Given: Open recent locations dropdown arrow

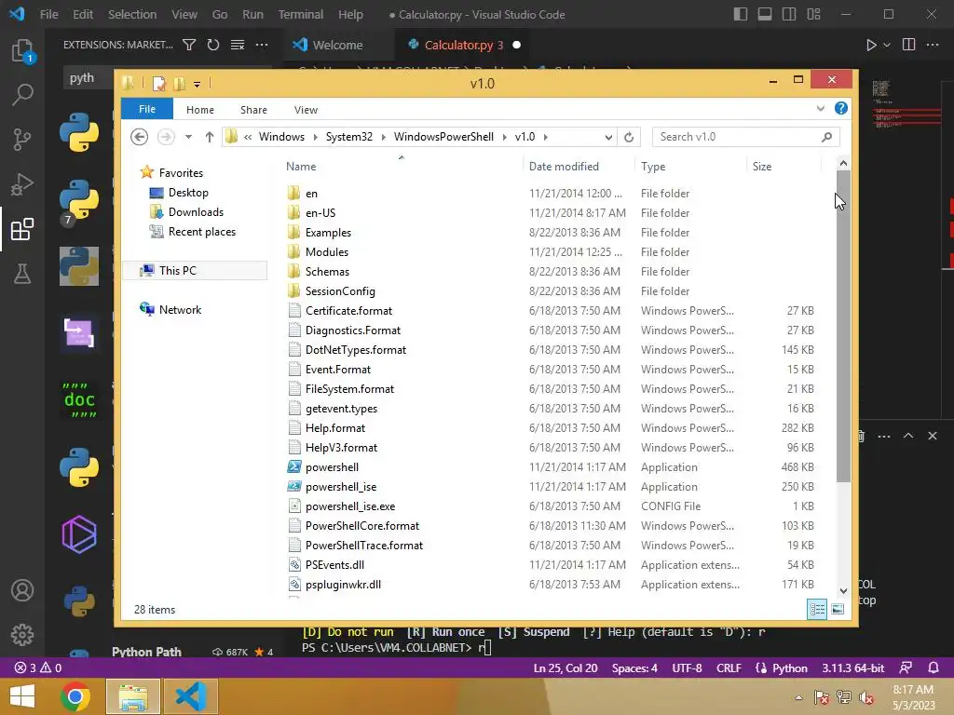Looking at the screenshot, I should click(x=188, y=137).
